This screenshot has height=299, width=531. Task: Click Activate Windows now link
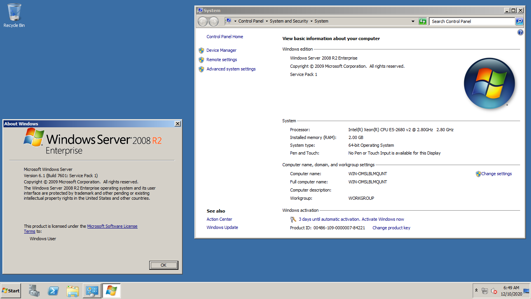pyautogui.click(x=383, y=220)
